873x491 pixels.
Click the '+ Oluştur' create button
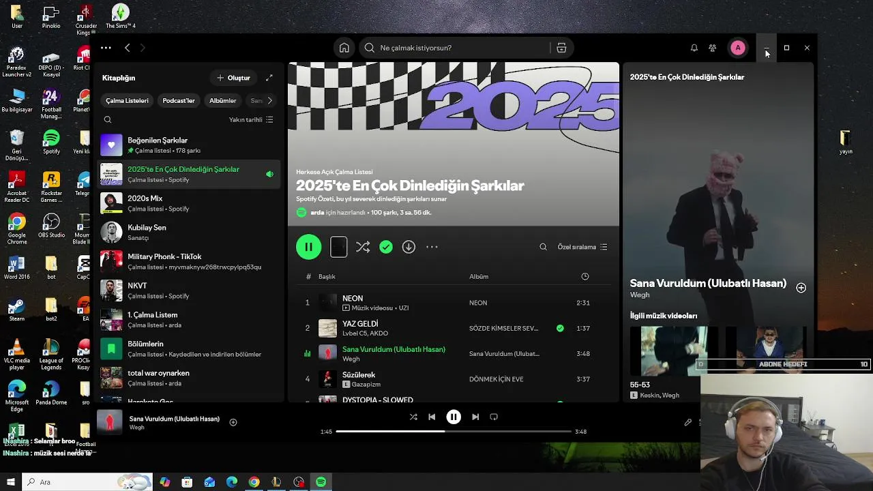[x=233, y=78]
